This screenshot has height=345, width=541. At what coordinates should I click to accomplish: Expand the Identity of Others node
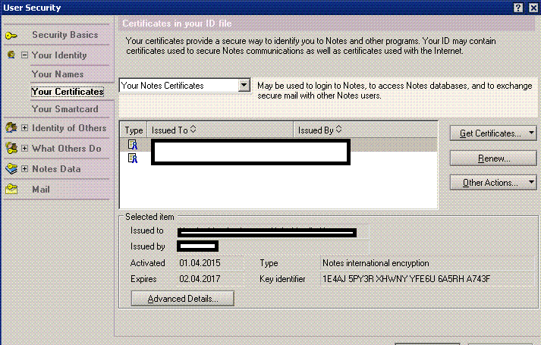tap(24, 128)
